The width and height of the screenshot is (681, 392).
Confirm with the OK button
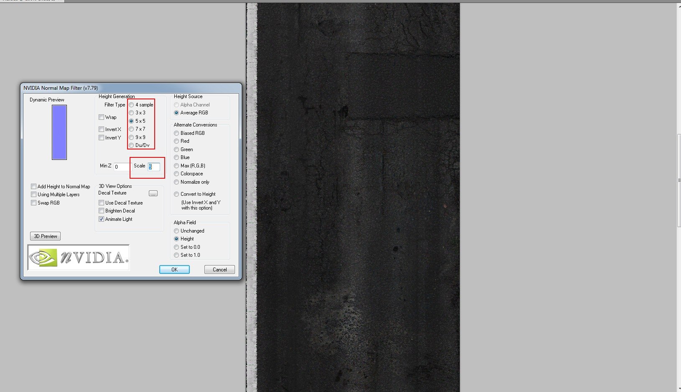[x=174, y=270]
